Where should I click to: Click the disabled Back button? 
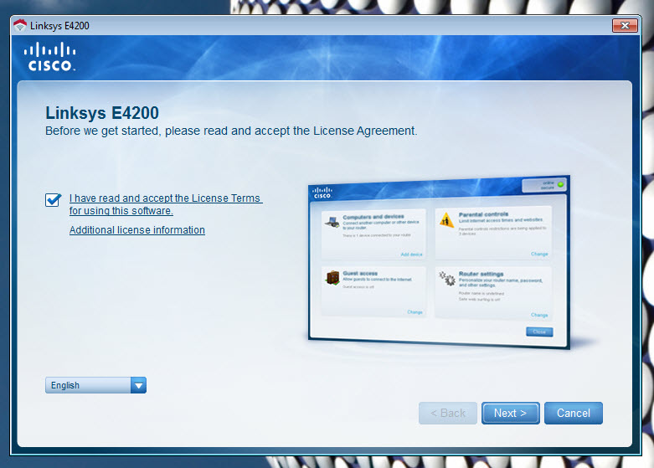coord(447,413)
